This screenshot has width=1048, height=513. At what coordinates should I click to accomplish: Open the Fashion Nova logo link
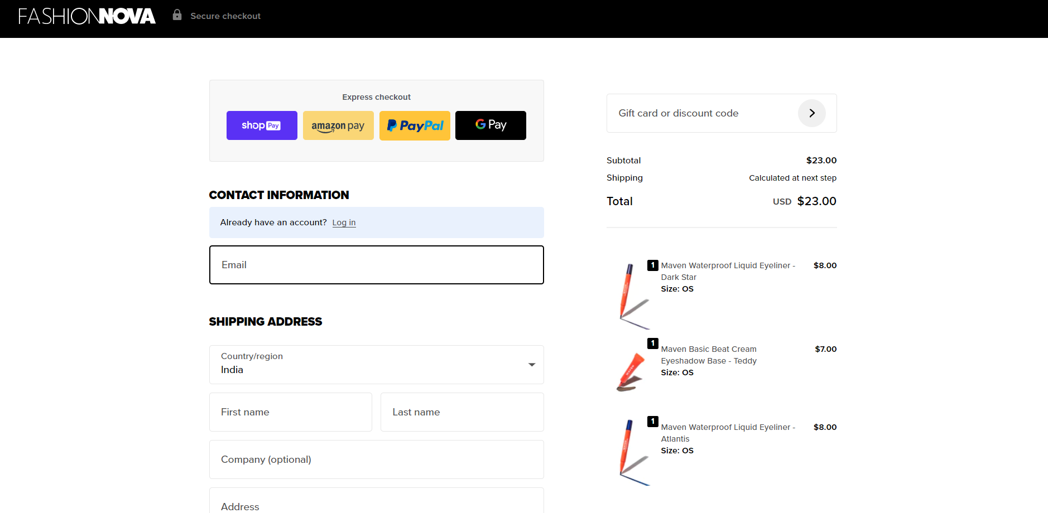(86, 16)
